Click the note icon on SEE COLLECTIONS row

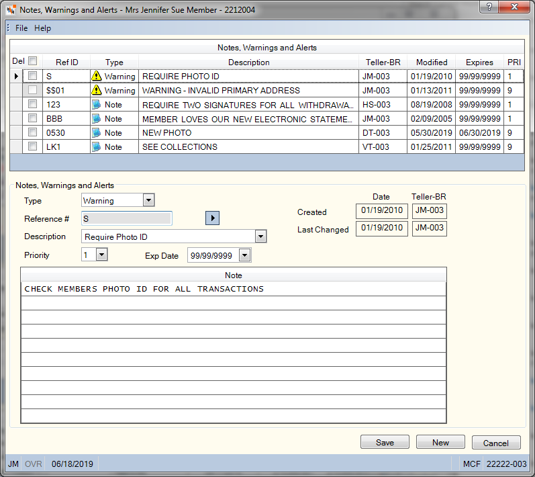coord(97,147)
